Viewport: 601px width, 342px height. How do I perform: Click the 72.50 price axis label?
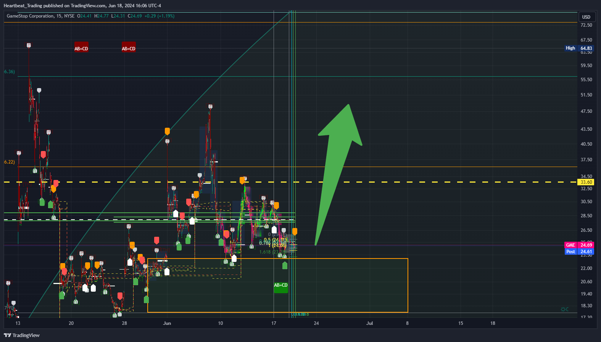[x=586, y=25]
